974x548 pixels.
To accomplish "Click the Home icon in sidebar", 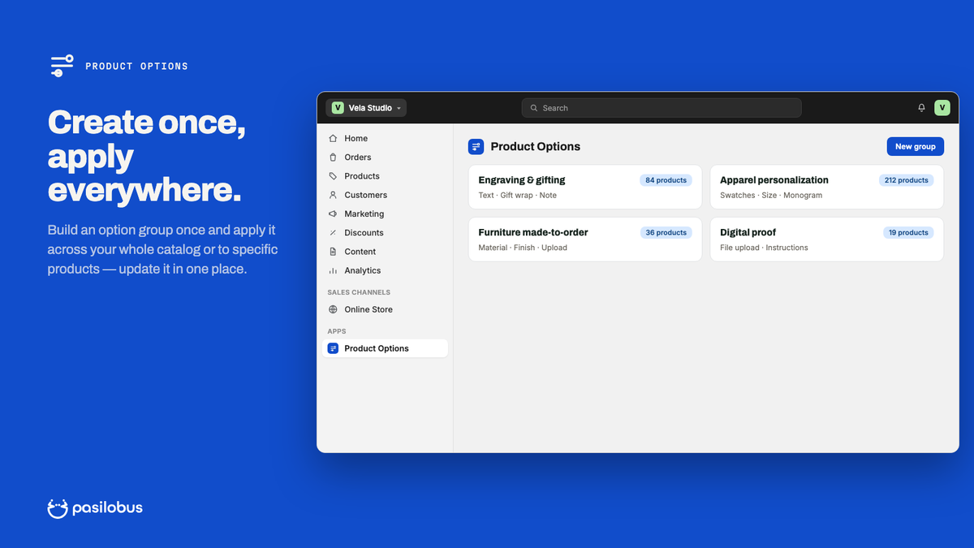I will [x=333, y=139].
